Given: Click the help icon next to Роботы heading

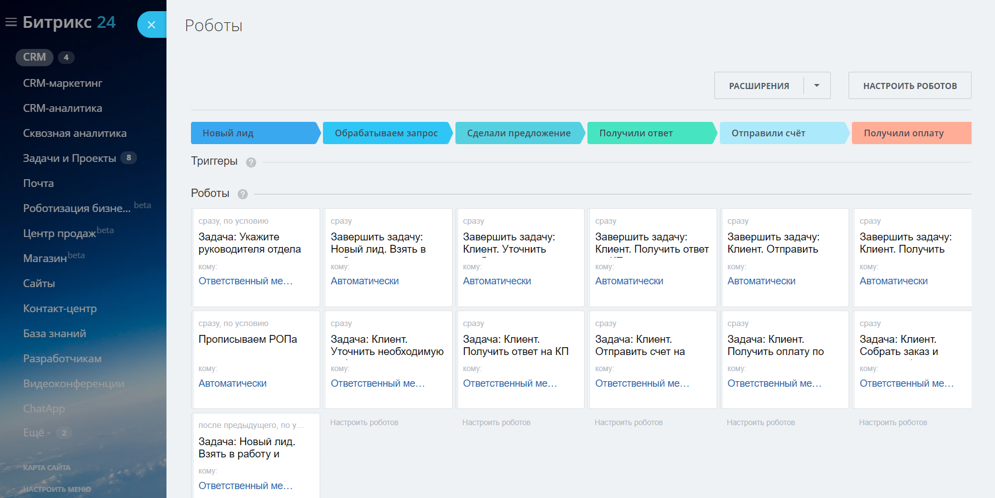Looking at the screenshot, I should pos(243,194).
